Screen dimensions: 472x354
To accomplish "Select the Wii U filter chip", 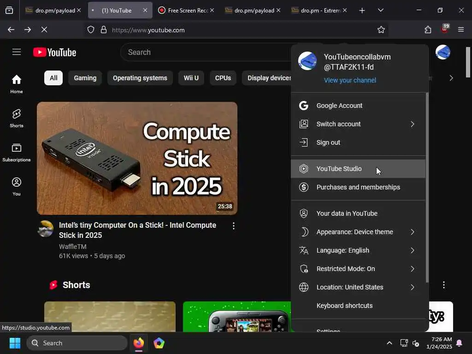I will 191,78.
